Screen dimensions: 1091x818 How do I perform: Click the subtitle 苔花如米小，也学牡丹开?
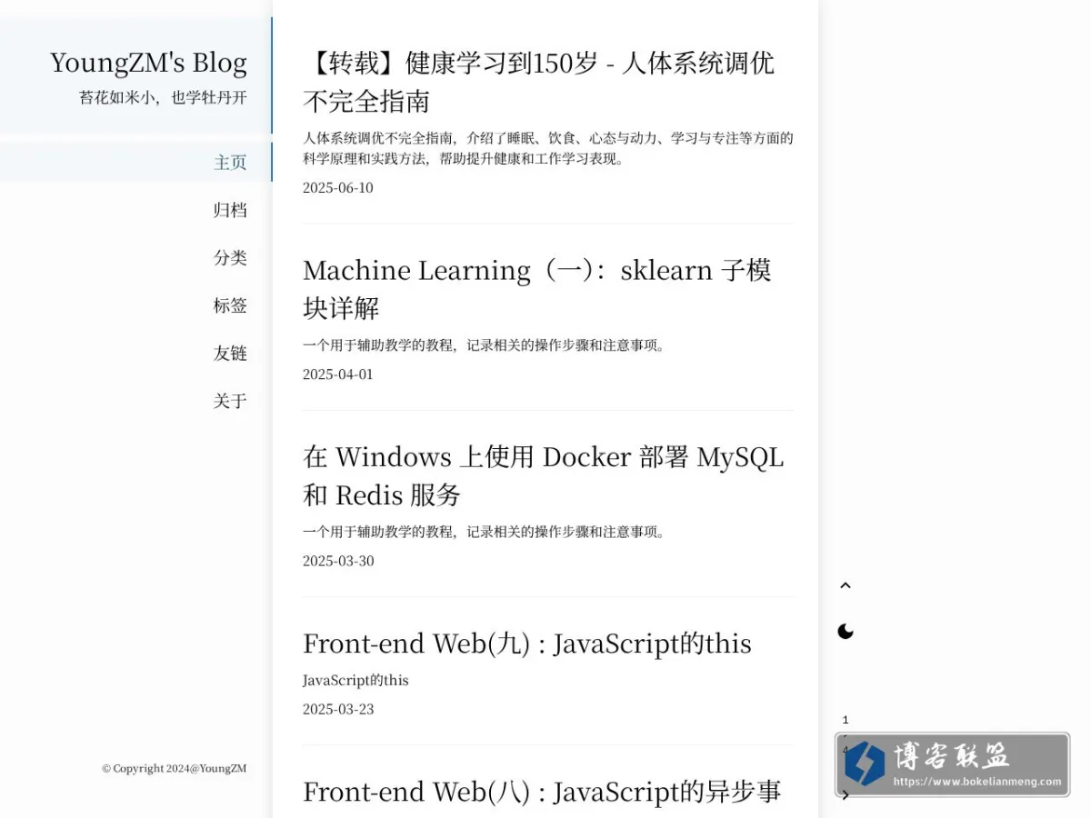[163, 97]
